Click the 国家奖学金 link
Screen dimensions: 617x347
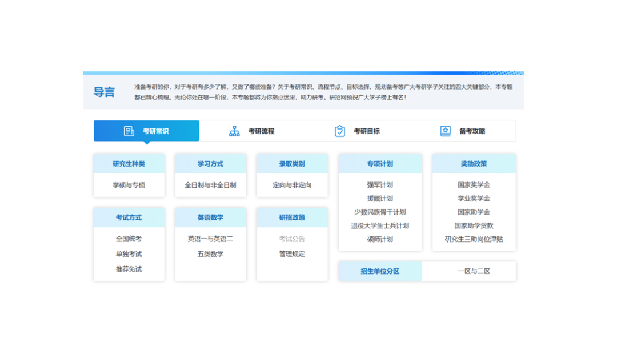[474, 185]
